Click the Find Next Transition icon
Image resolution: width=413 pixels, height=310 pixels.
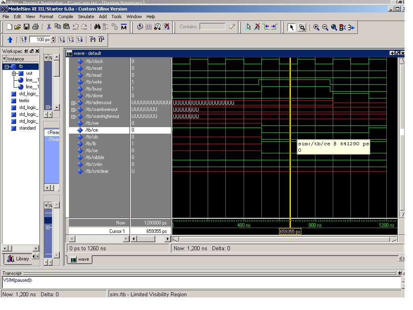(x=275, y=27)
